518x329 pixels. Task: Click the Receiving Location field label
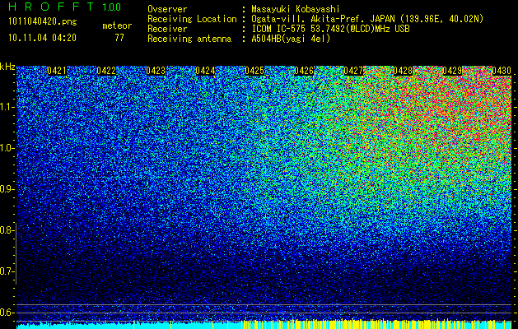pyautogui.click(x=192, y=19)
